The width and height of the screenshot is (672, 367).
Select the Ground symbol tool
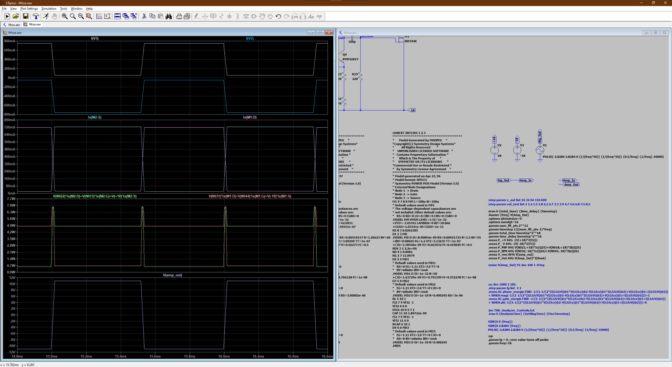205,16
